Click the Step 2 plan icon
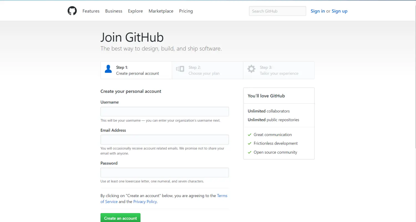 point(180,69)
